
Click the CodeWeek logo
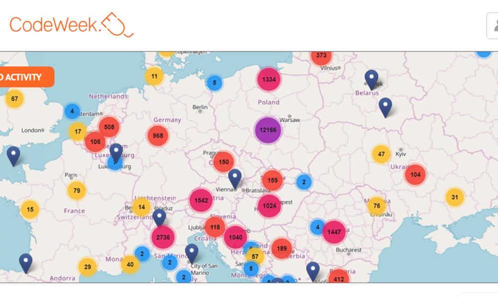click(71, 25)
